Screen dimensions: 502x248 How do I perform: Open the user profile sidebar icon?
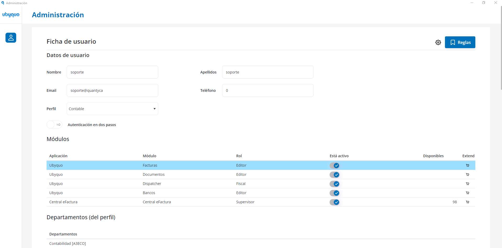click(11, 38)
